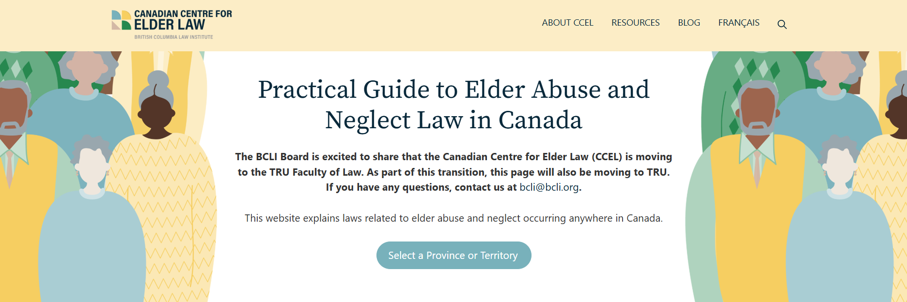The image size is (907, 302).
Task: Click the bcli@bcli.org email link
Action: pyautogui.click(x=549, y=187)
